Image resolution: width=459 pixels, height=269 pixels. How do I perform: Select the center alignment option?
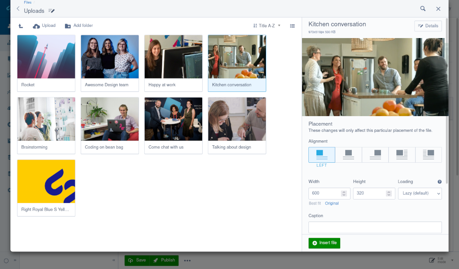tap(348, 154)
